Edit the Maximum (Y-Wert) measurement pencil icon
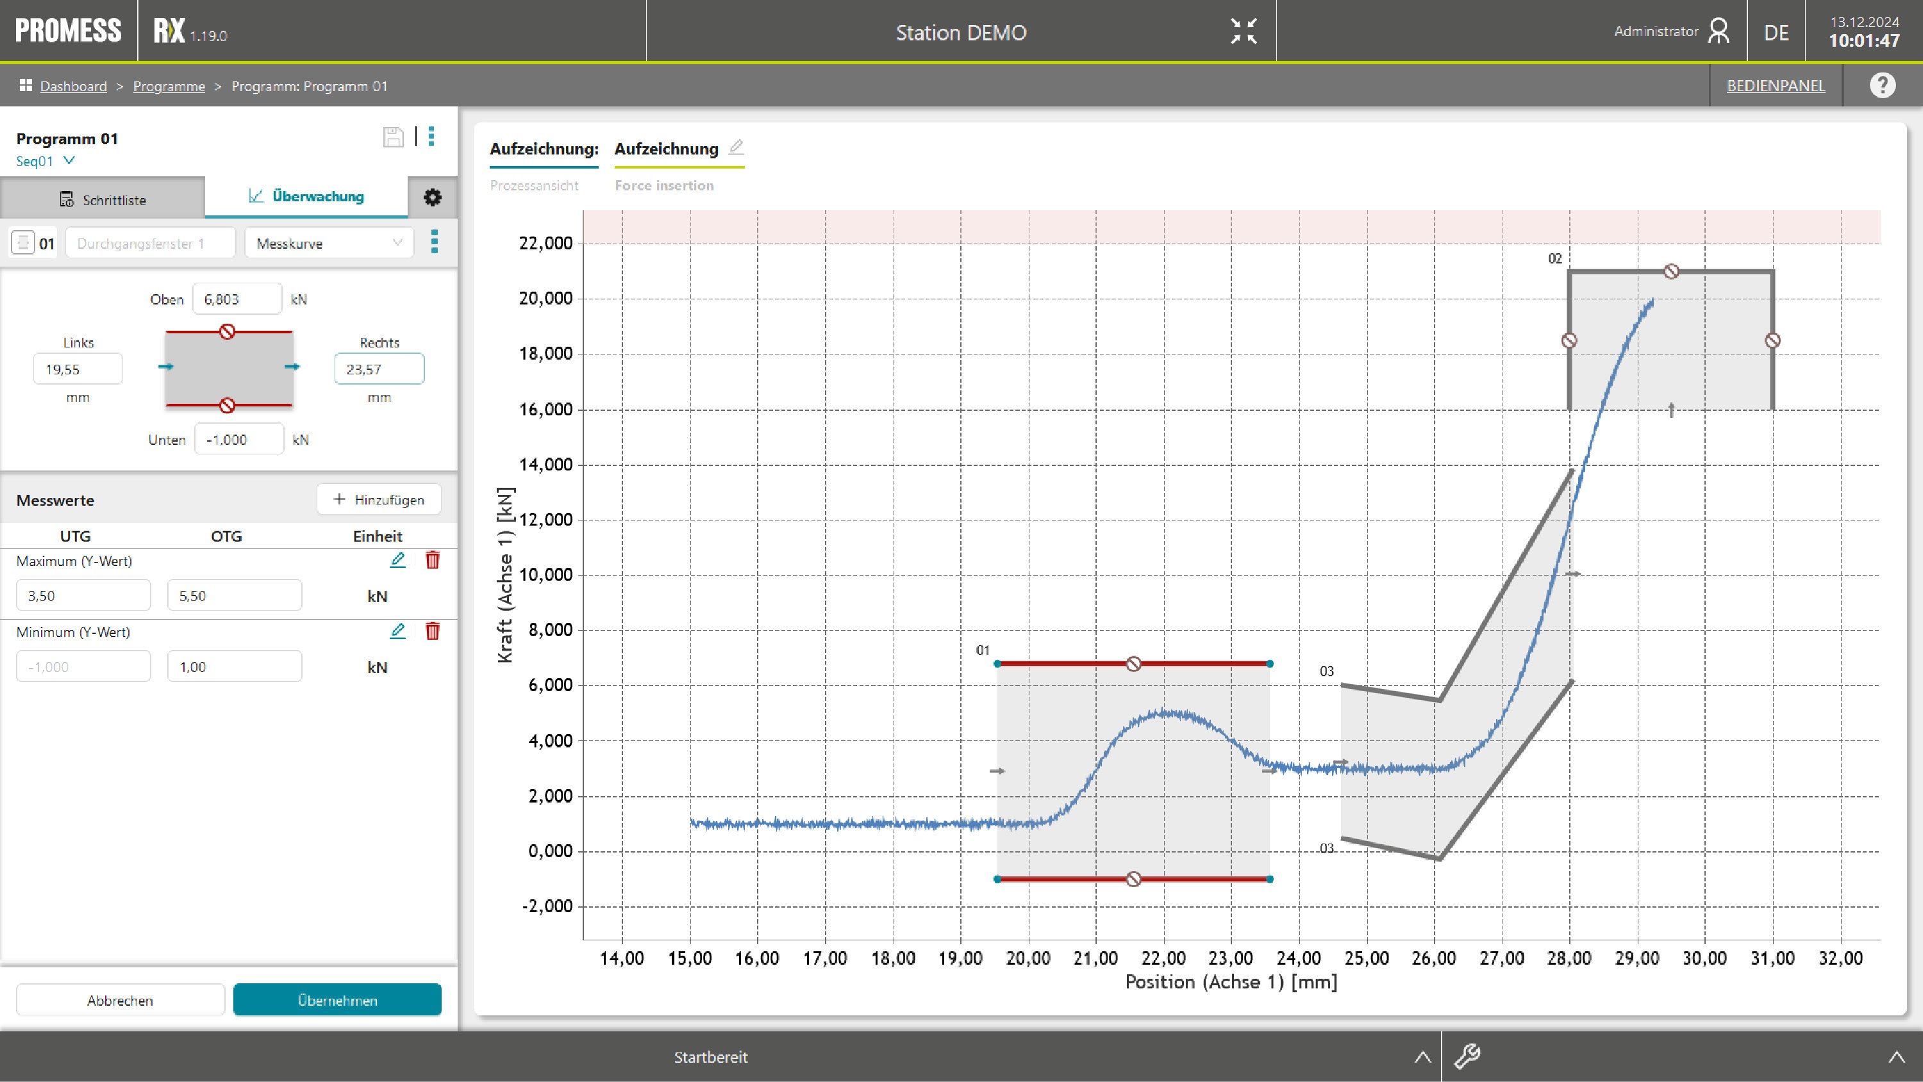The height and width of the screenshot is (1082, 1923). [397, 560]
